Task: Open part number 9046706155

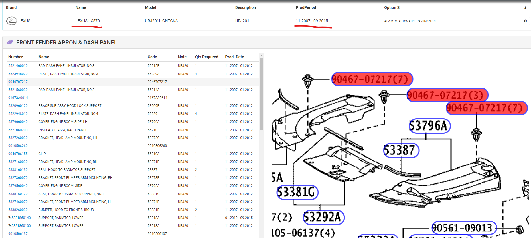Action: (x=18, y=154)
